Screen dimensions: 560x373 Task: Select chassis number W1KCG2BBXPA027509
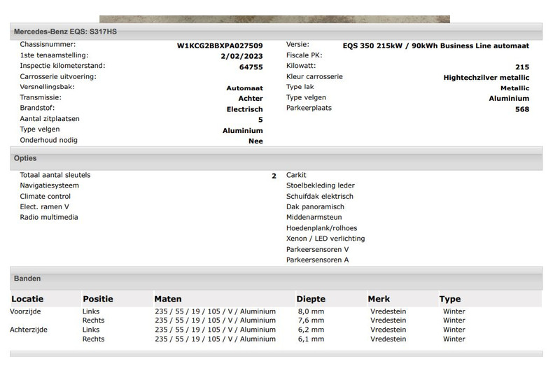[220, 46]
